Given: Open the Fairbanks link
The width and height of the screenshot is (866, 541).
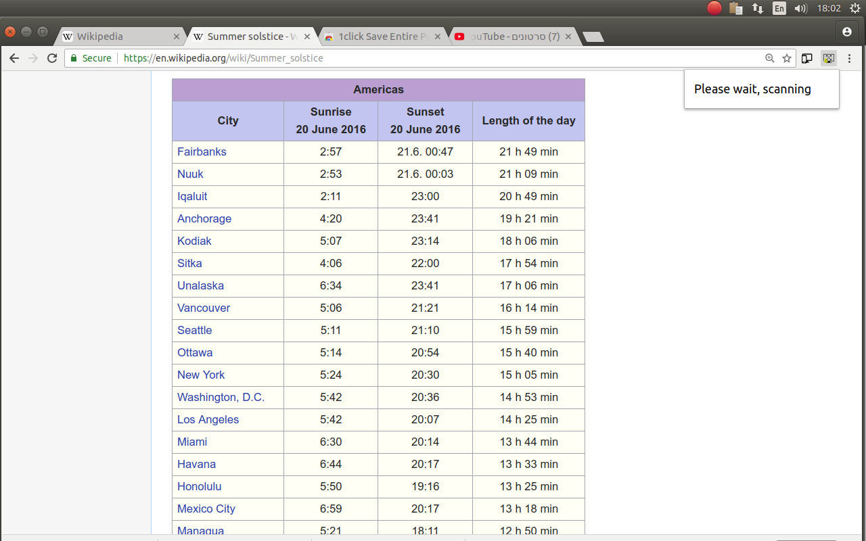Looking at the screenshot, I should point(202,151).
